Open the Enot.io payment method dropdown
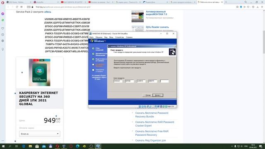 tap(40, 134)
